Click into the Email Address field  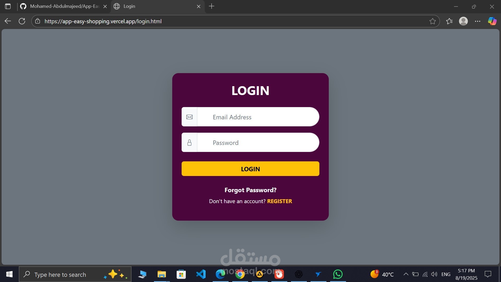pos(258,117)
